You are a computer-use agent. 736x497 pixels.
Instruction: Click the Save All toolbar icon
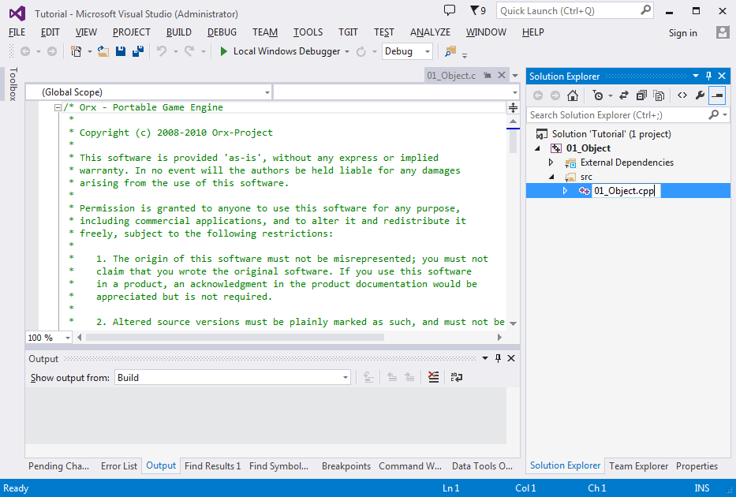pos(137,51)
